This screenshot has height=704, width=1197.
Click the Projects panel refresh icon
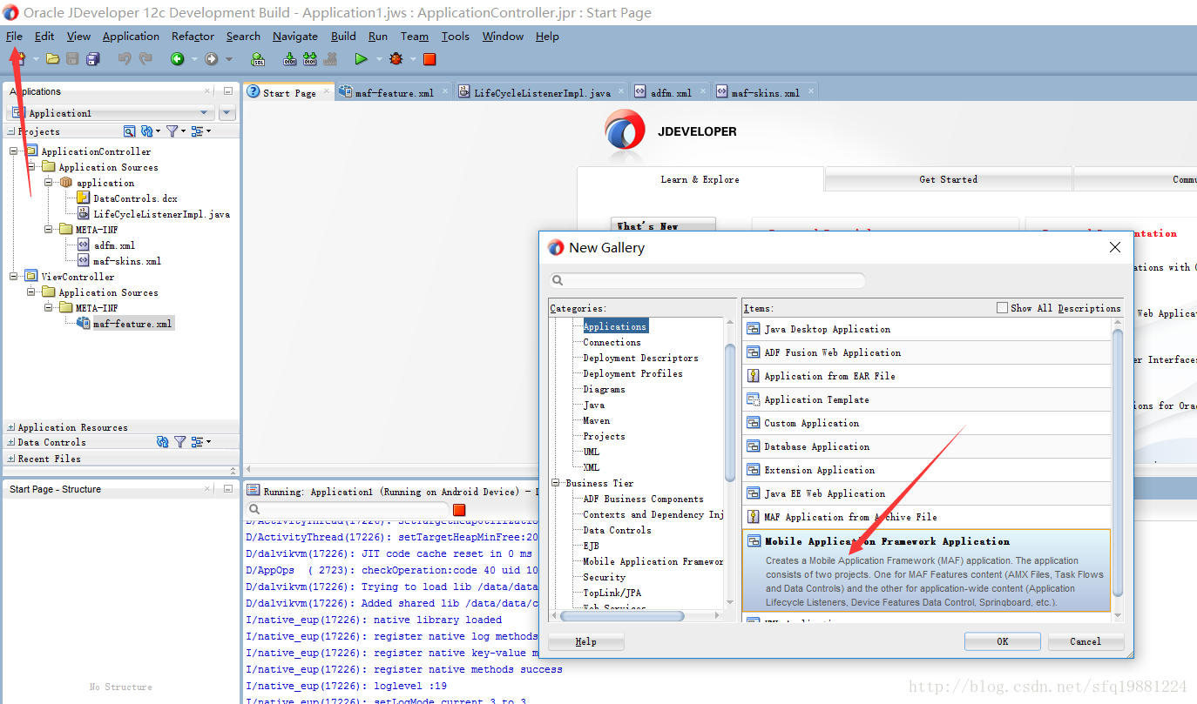click(x=146, y=131)
